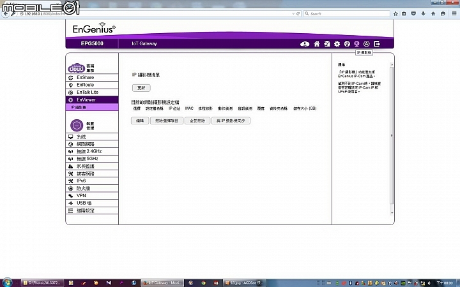The image size is (460, 287).
Task: Click the help panel scrollbar up arrow
Action: [x=392, y=64]
